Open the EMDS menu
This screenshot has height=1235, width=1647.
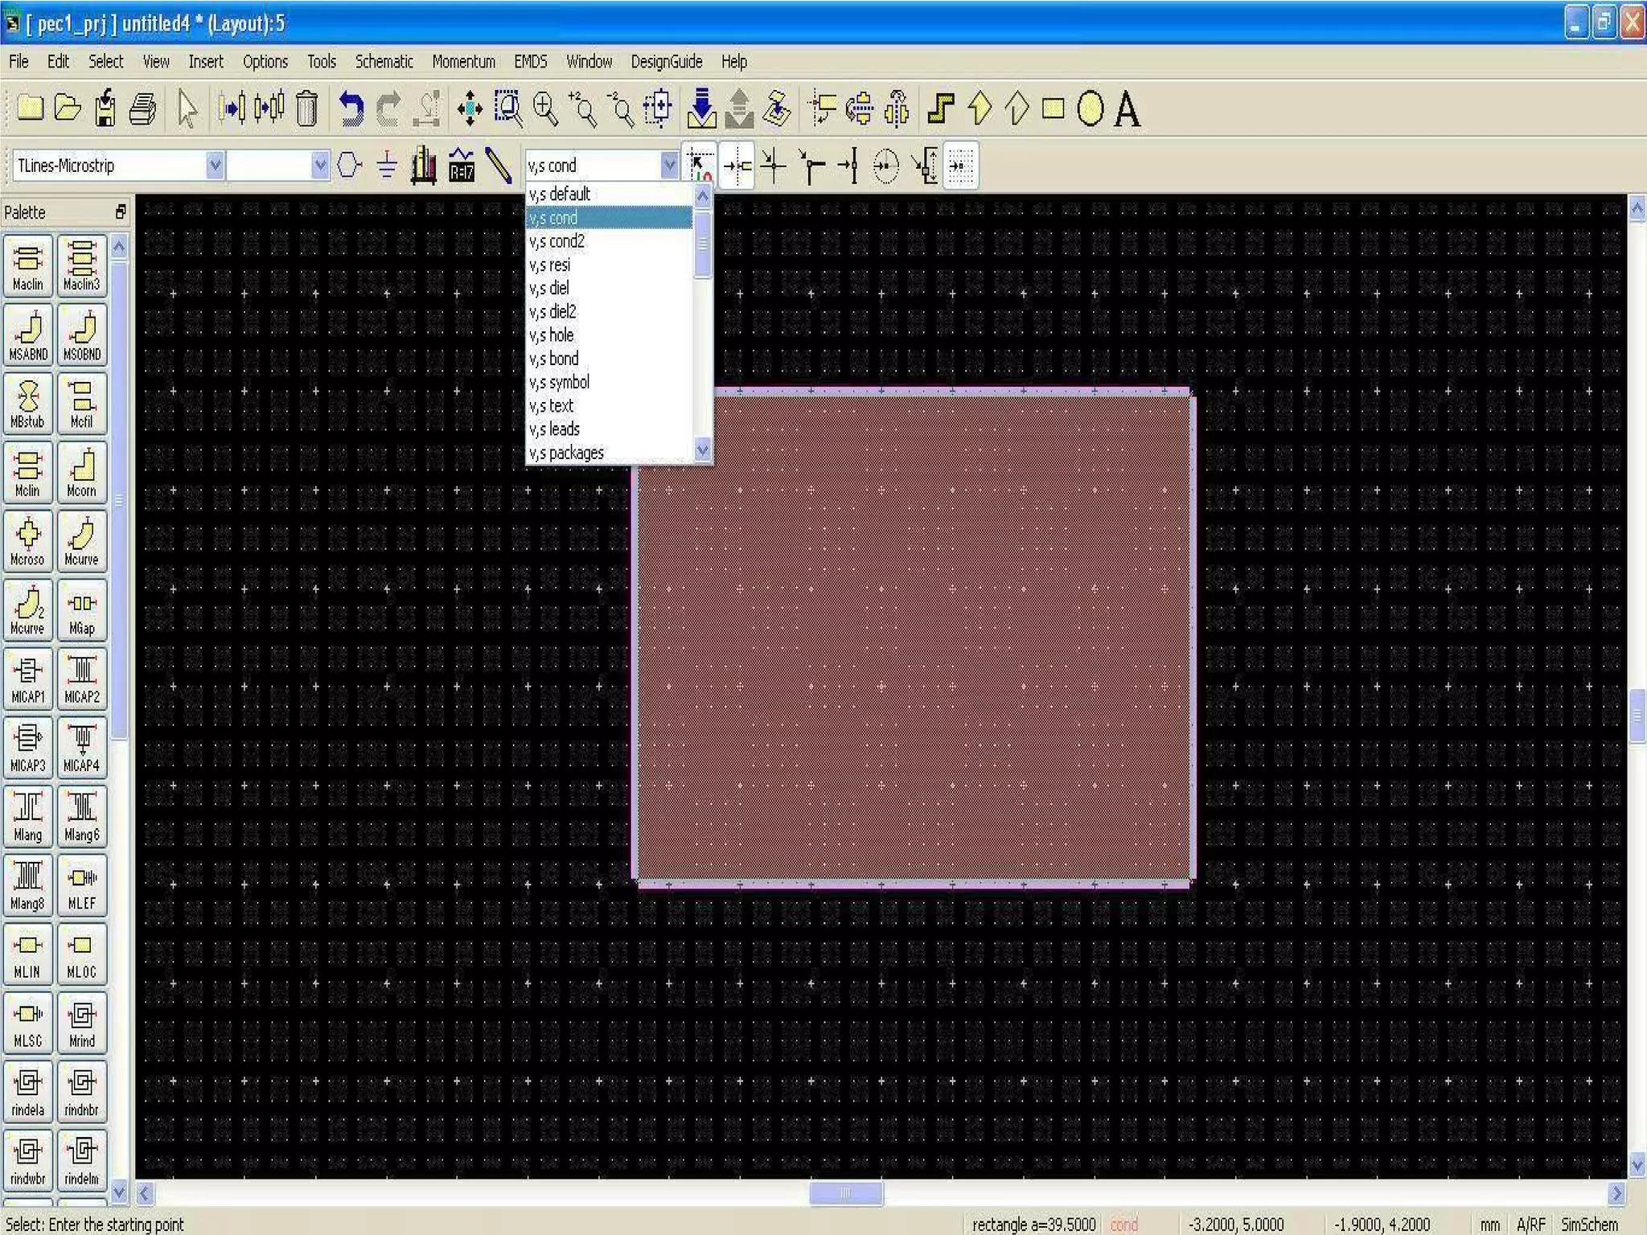(x=530, y=62)
